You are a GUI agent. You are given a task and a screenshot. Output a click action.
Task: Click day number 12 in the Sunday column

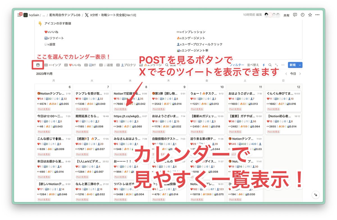299,87
